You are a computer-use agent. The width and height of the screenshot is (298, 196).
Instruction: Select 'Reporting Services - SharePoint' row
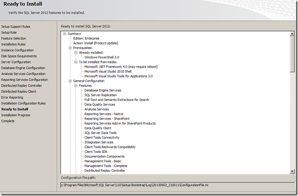pos(107,119)
